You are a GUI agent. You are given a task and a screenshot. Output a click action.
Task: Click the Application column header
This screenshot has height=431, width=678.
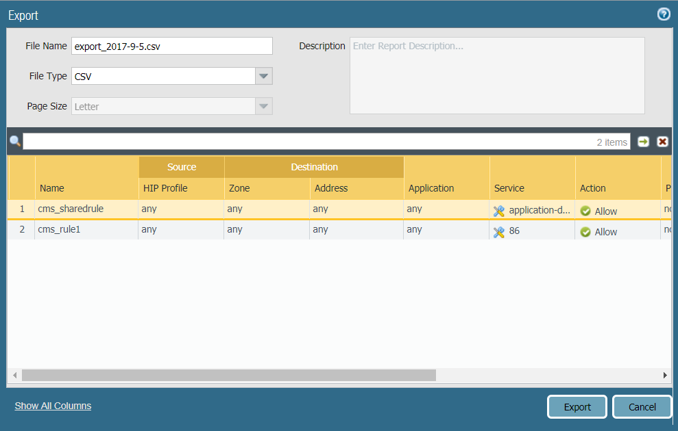[x=447, y=188]
